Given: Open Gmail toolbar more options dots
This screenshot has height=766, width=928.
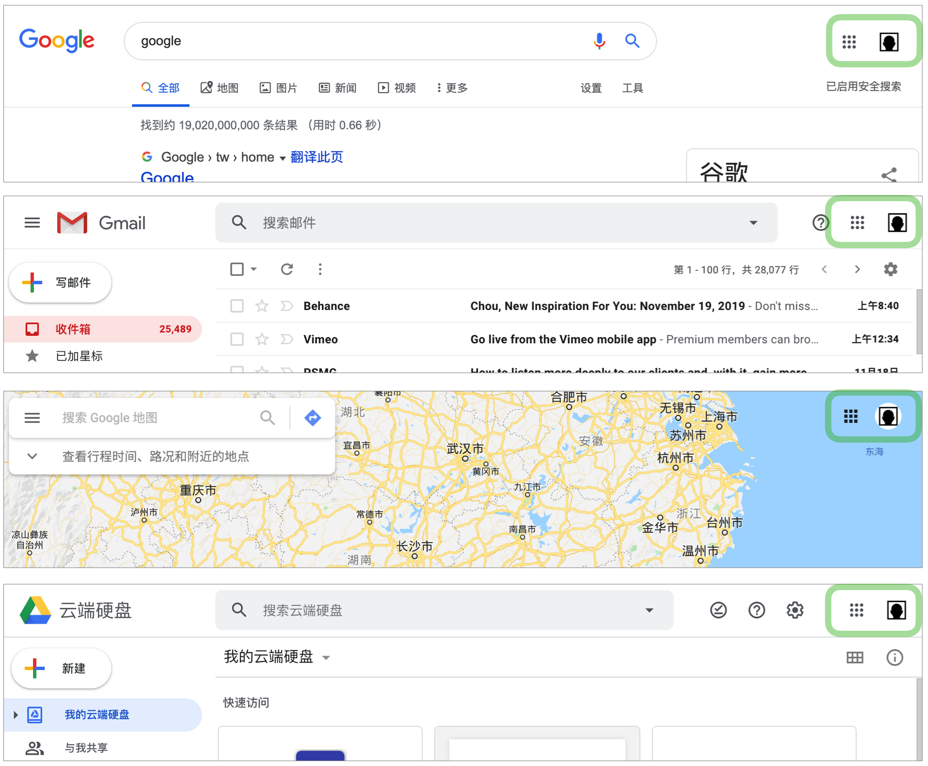Looking at the screenshot, I should (320, 269).
